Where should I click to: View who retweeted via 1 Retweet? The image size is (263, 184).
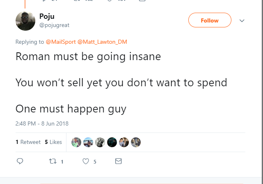[28, 142]
